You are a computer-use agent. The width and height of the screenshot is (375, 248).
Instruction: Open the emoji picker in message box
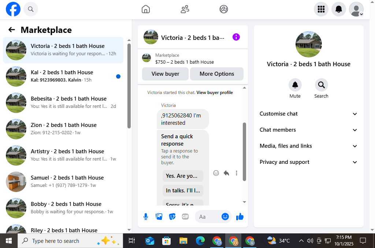tap(225, 217)
